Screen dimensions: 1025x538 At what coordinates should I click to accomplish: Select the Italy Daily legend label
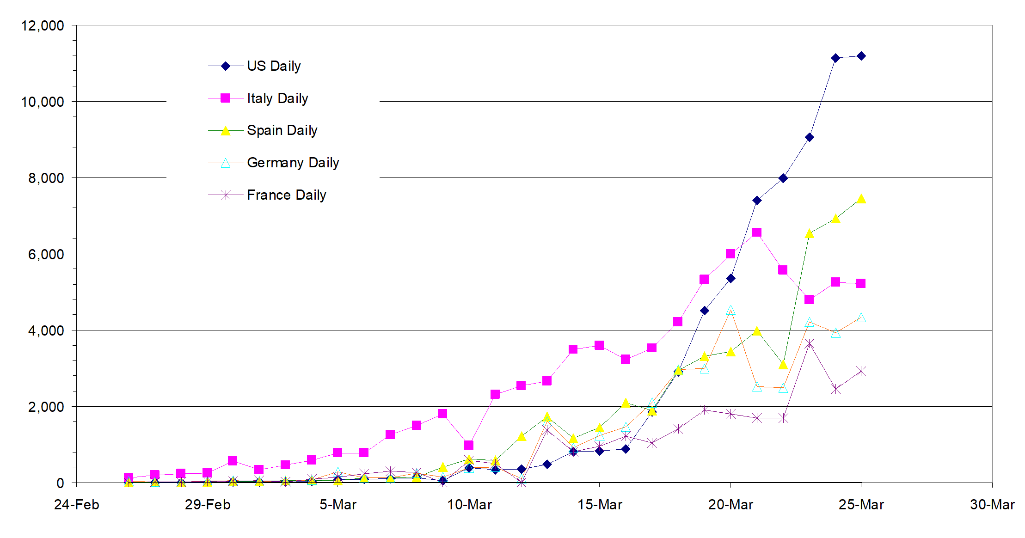[277, 98]
